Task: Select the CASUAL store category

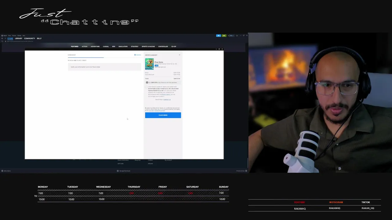Action: pos(106,46)
